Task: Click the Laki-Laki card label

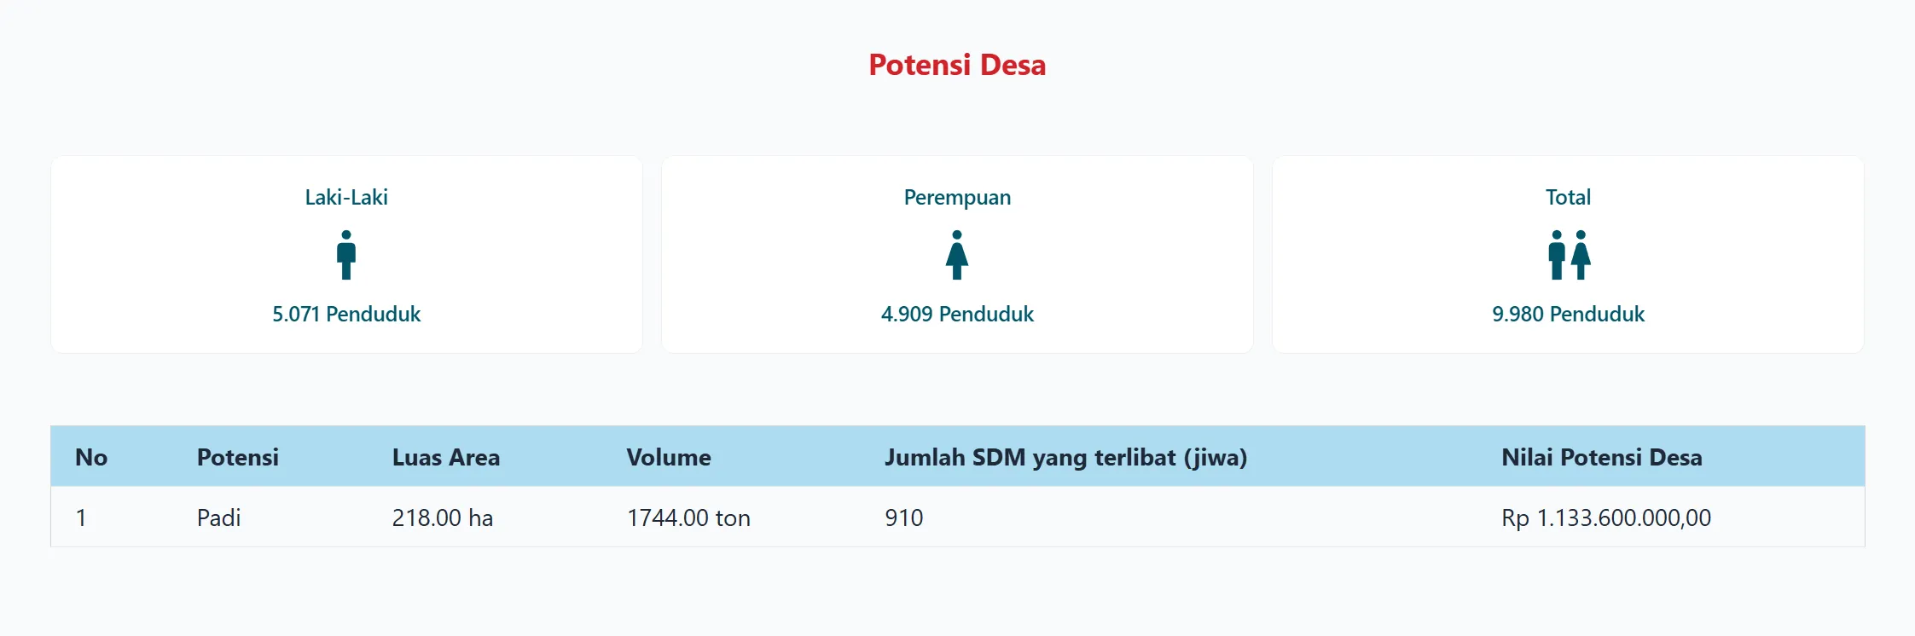Action: point(346,197)
